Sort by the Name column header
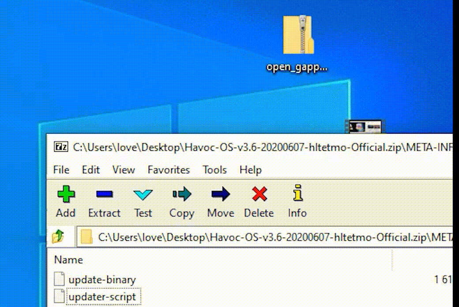459x307 pixels. coord(68,260)
